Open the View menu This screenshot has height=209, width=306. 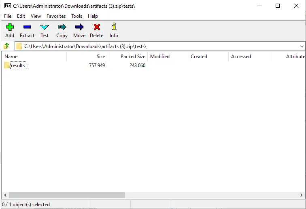pyautogui.click(x=36, y=16)
